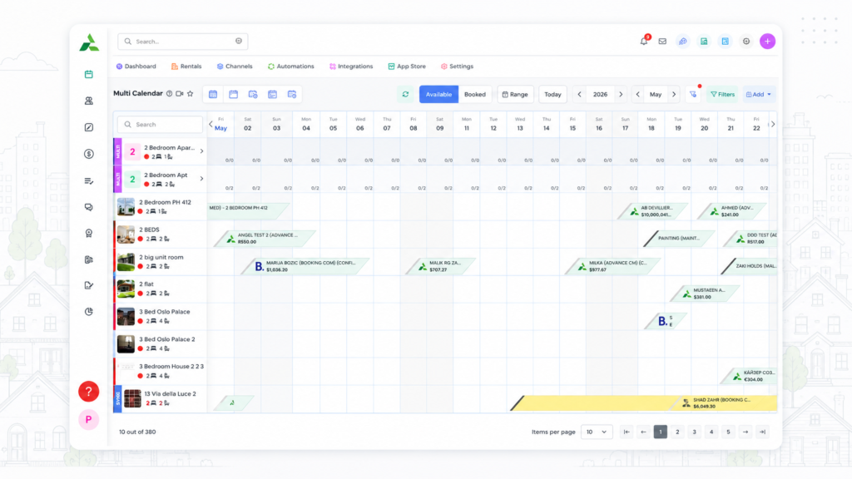The width and height of the screenshot is (852, 479).
Task: Go to page 2
Action: pos(677,432)
